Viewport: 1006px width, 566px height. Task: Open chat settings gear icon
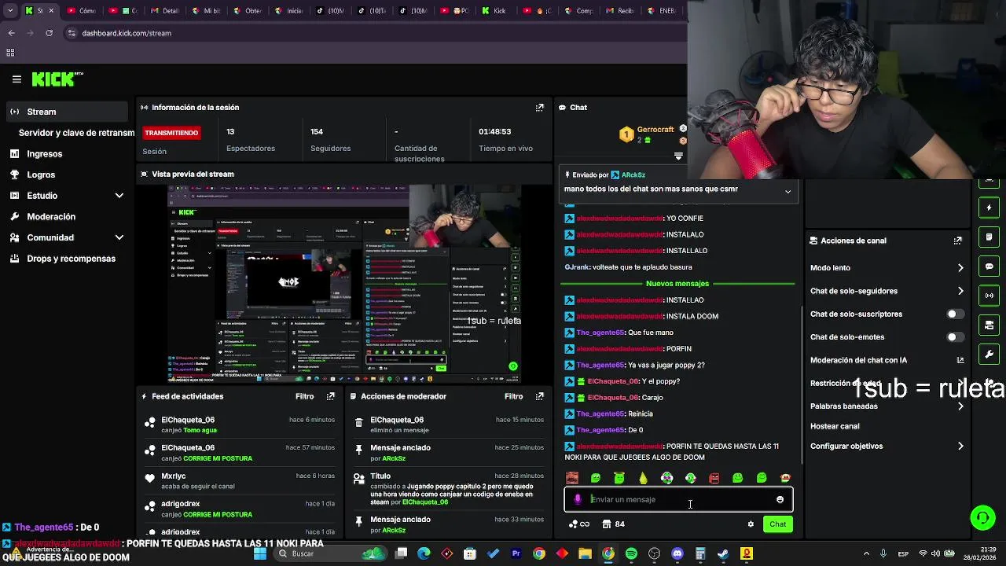(x=751, y=524)
